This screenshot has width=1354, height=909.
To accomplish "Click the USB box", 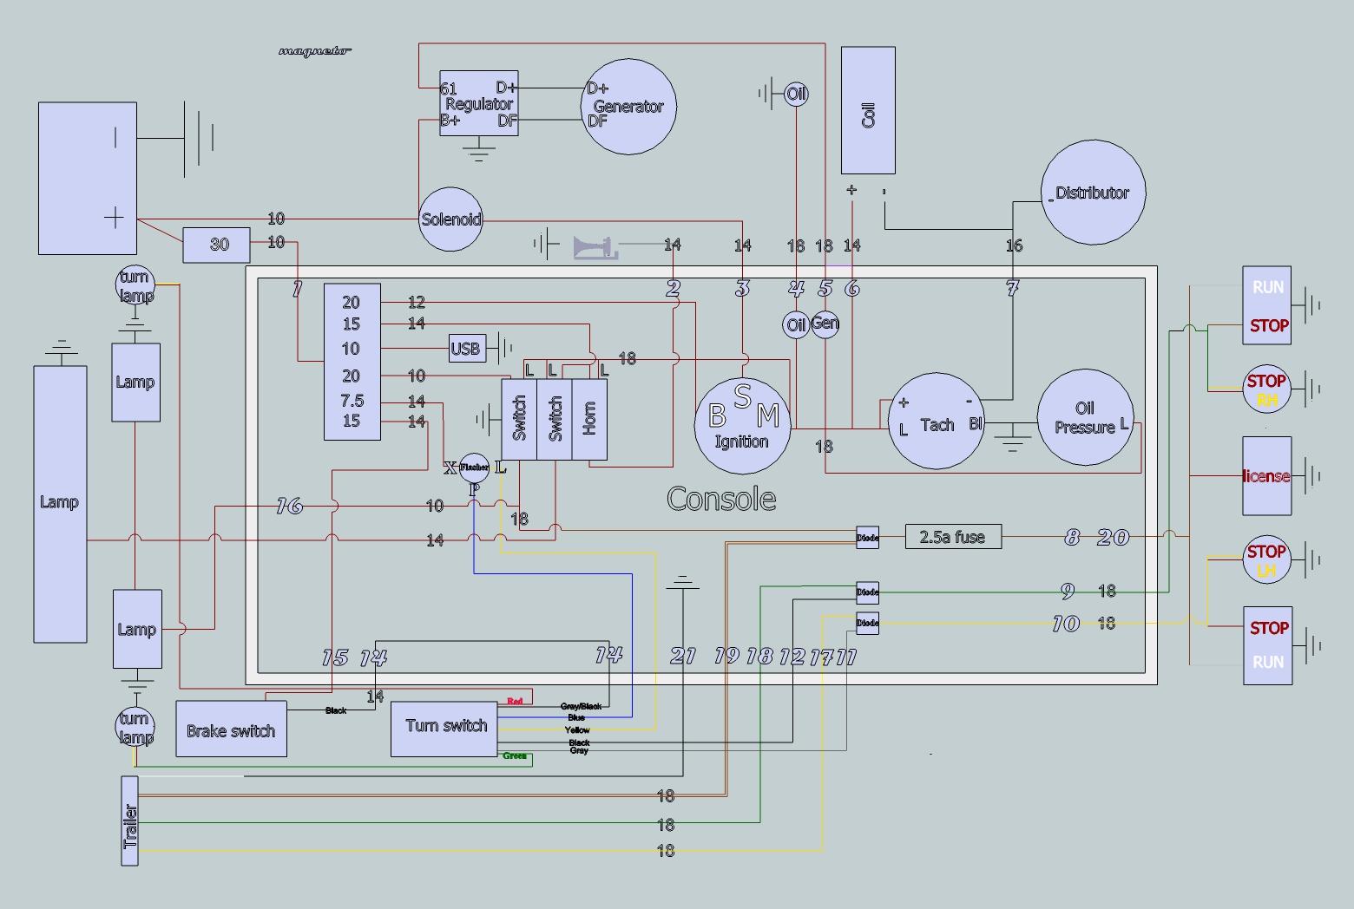I will 467,349.
